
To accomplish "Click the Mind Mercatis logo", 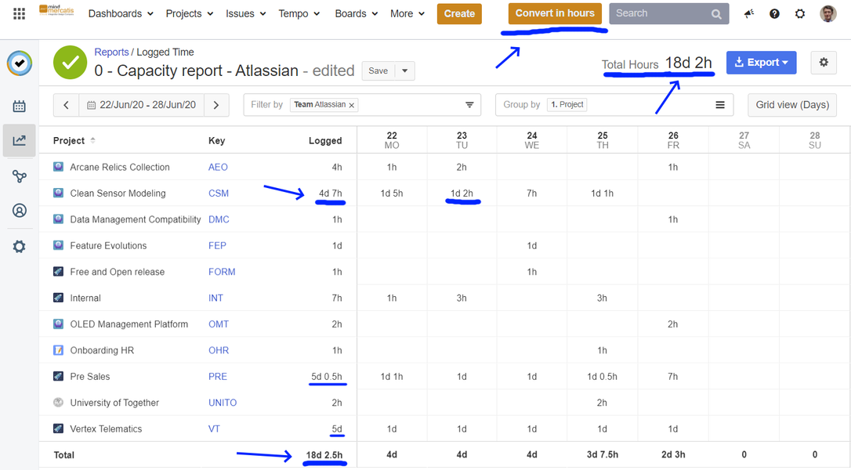I will 56,10.
